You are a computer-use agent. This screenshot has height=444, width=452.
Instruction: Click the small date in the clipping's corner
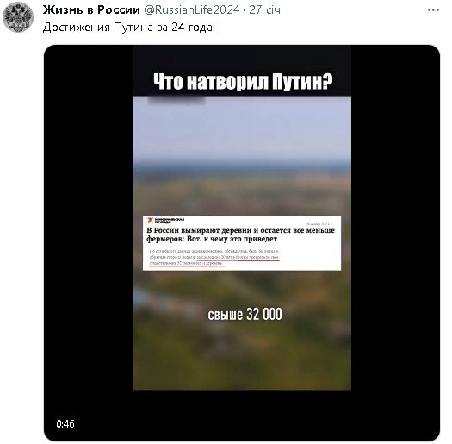coord(319,224)
